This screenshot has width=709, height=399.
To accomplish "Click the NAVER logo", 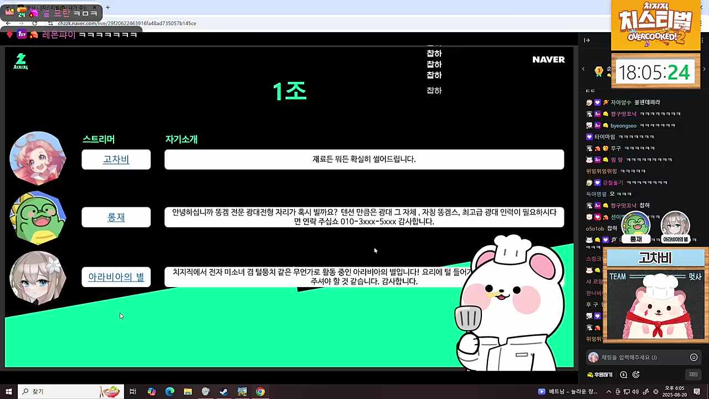I will (x=548, y=60).
